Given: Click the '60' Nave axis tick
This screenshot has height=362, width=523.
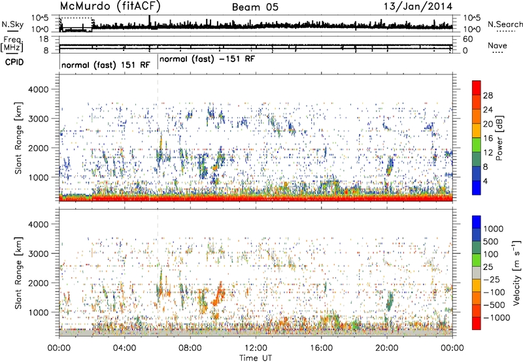Looking at the screenshot, I should click(x=468, y=39).
